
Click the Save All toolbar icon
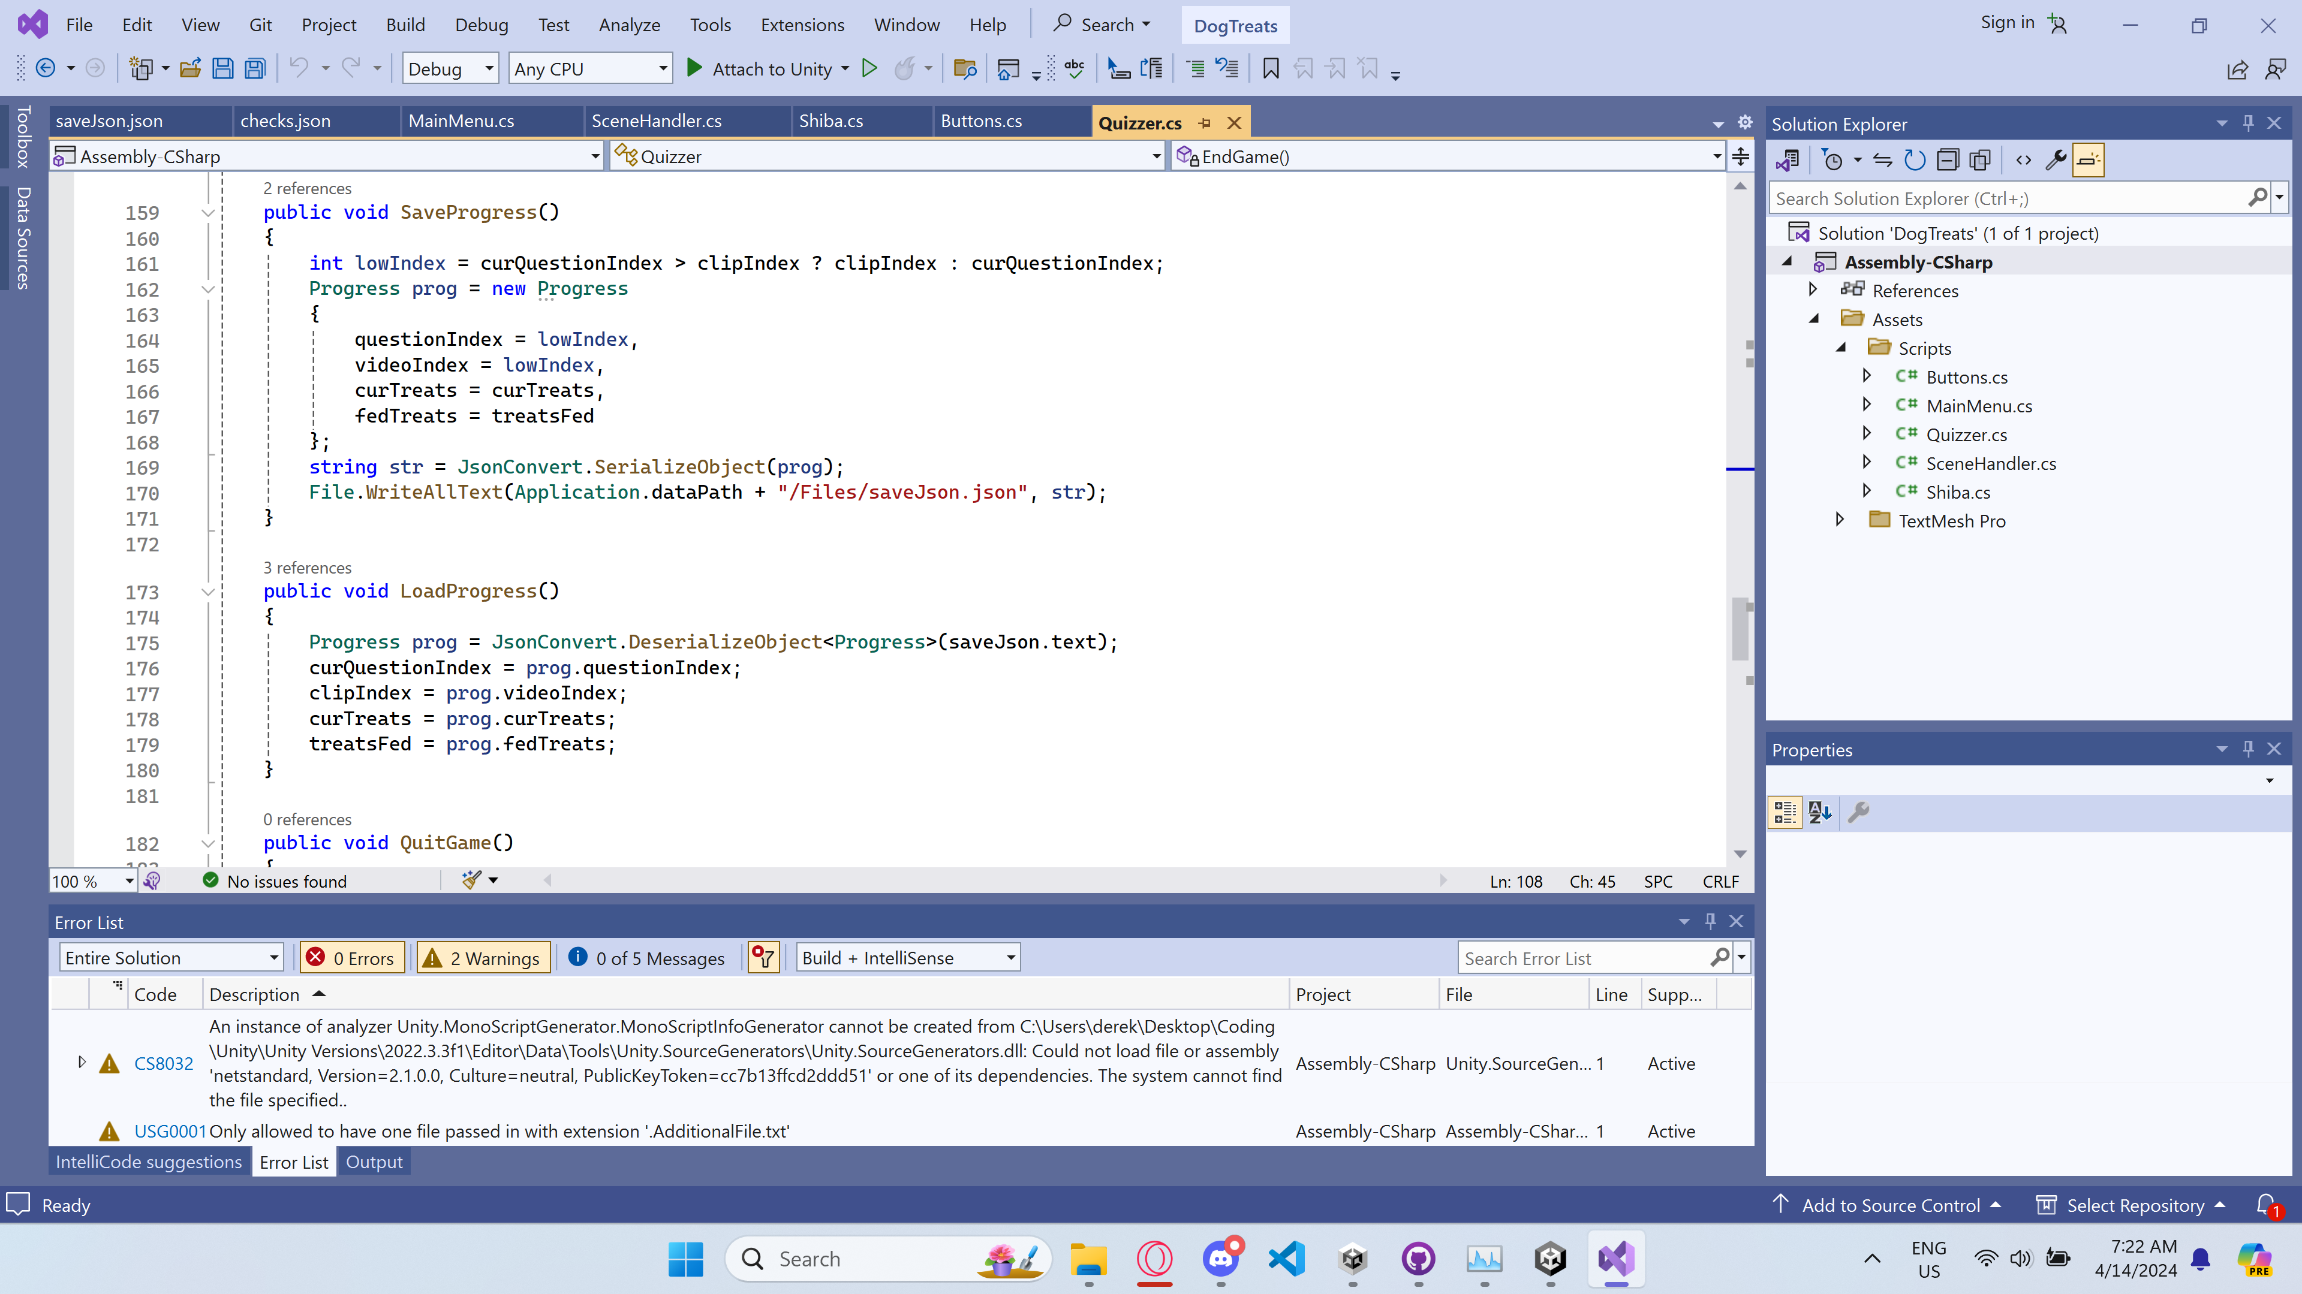click(255, 69)
